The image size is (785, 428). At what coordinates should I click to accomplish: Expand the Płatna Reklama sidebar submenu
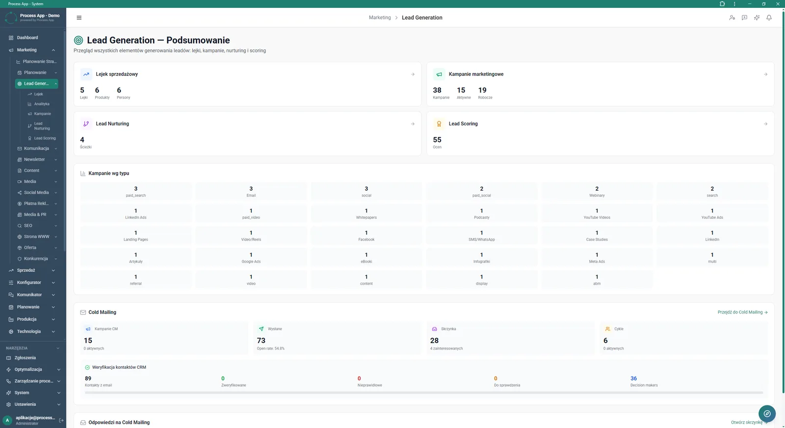[55, 204]
